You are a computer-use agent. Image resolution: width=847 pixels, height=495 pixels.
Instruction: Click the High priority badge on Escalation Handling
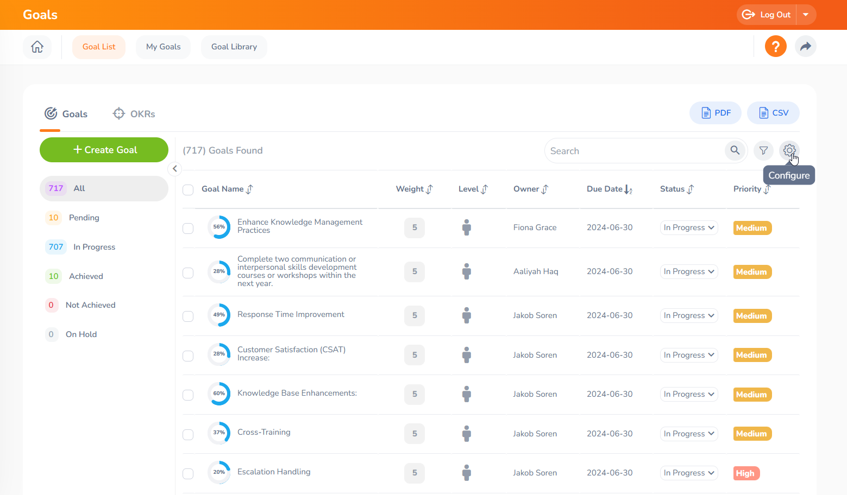point(746,473)
